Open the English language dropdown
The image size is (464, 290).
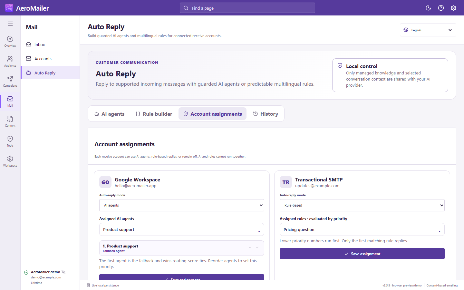(x=428, y=30)
